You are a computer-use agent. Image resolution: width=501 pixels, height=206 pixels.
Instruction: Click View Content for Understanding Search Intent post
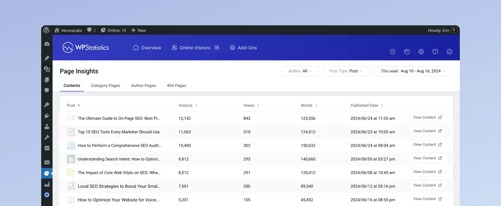pyautogui.click(x=428, y=158)
